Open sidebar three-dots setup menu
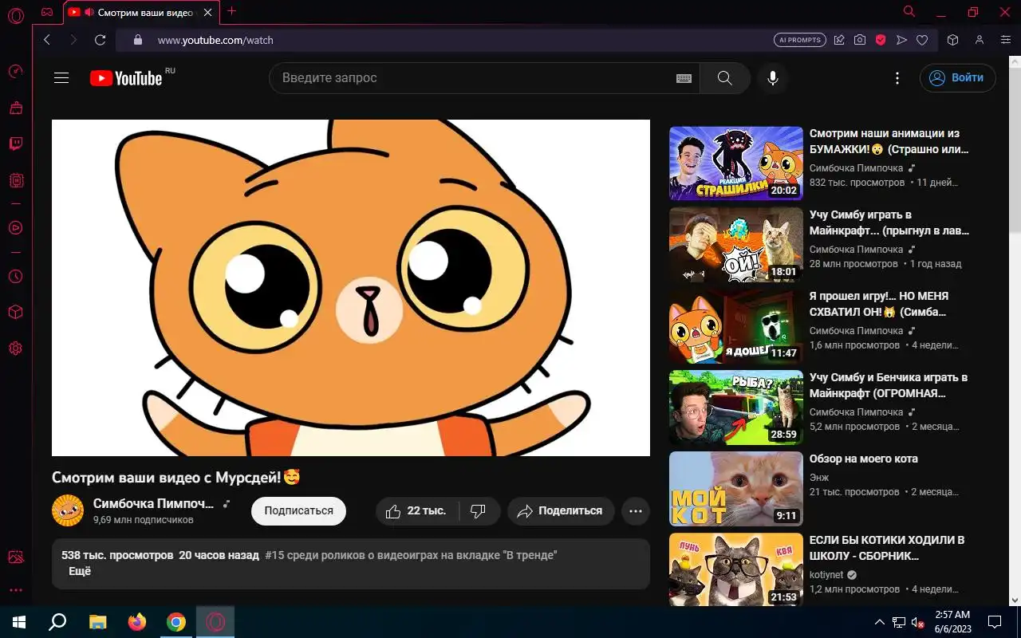The width and height of the screenshot is (1021, 638). (15, 590)
